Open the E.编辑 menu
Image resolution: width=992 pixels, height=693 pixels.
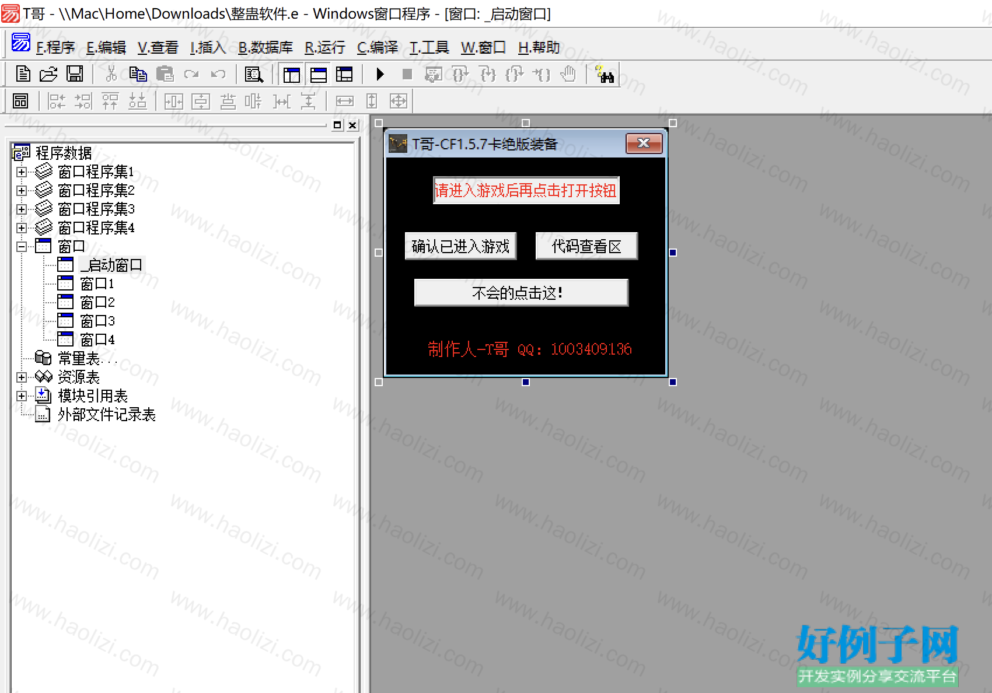coord(106,47)
